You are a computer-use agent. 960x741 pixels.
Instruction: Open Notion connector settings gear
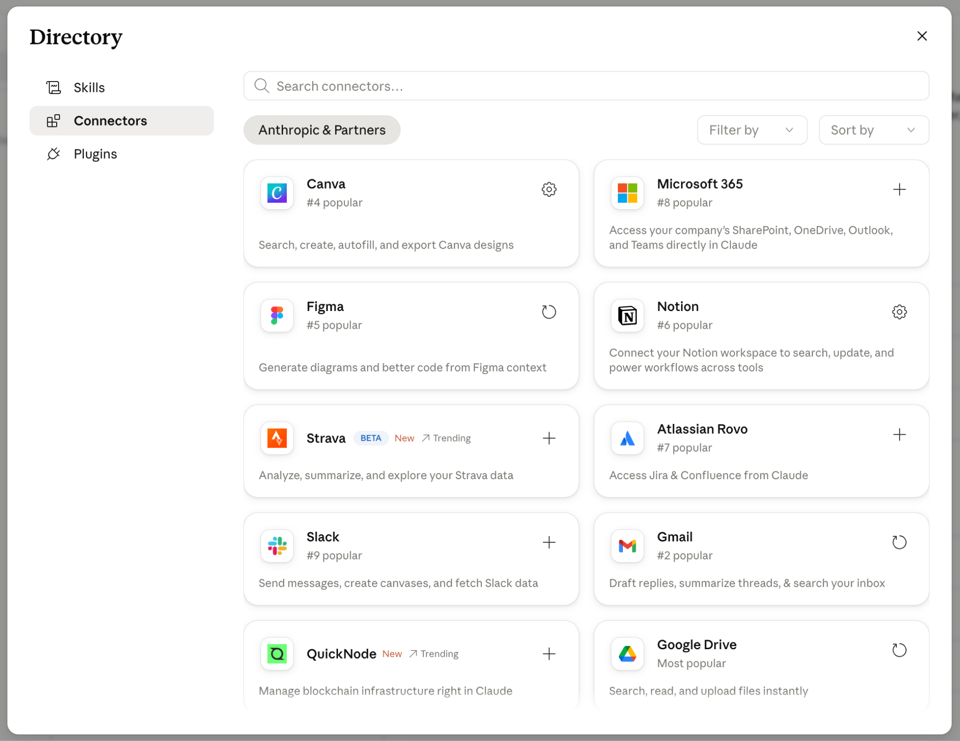click(899, 312)
